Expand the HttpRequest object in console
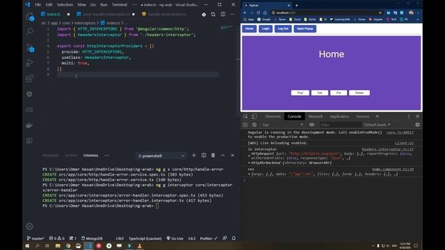 pyautogui.click(x=249, y=156)
